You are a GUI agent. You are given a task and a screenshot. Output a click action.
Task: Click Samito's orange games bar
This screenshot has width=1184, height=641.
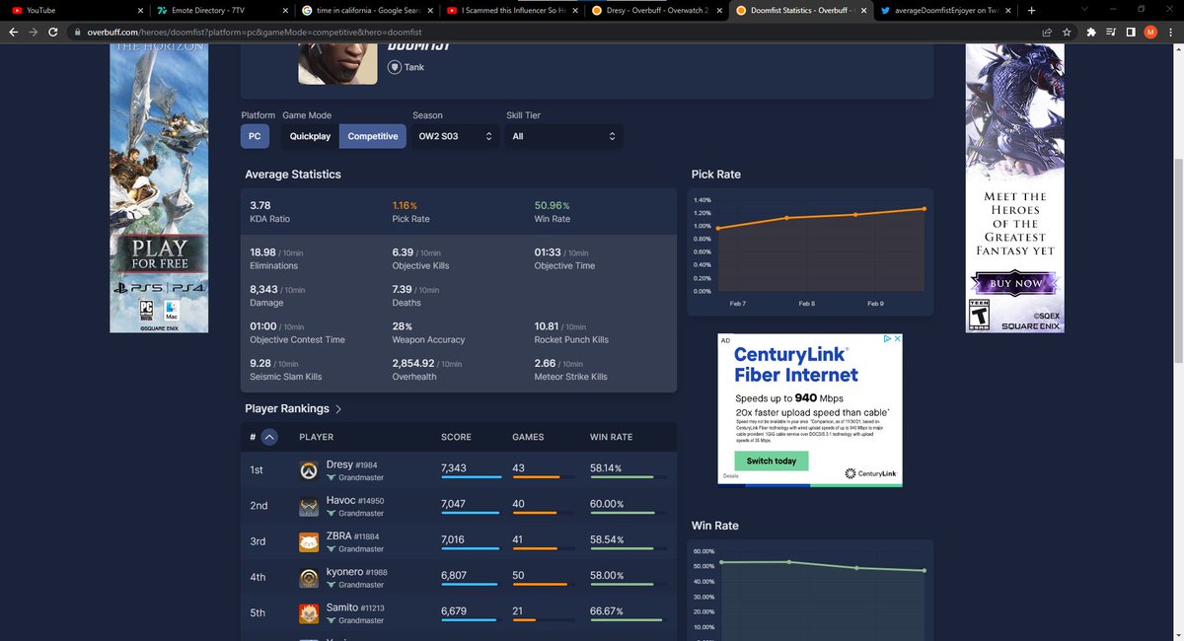[x=524, y=620]
